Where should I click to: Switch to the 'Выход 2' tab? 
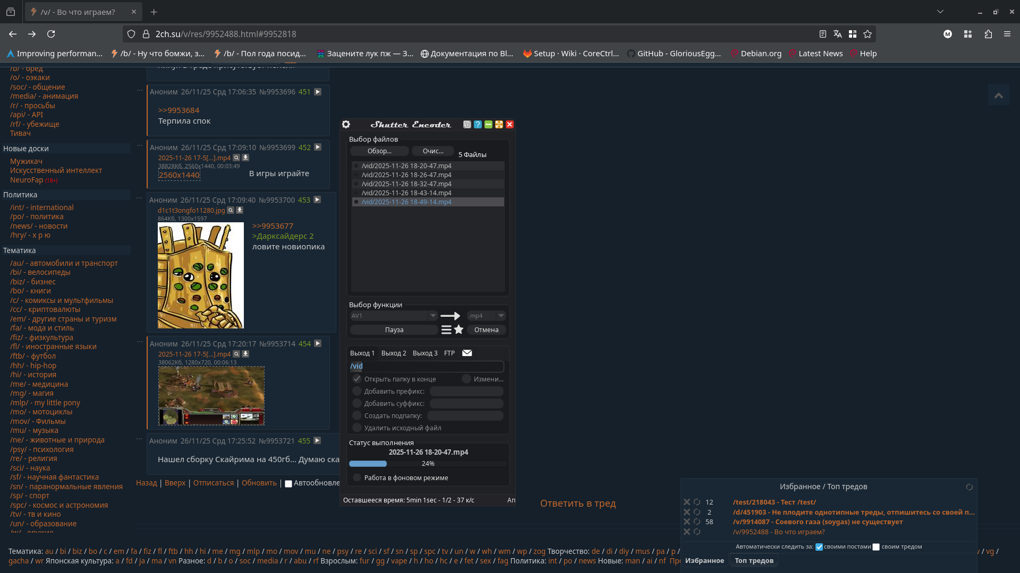click(x=394, y=353)
